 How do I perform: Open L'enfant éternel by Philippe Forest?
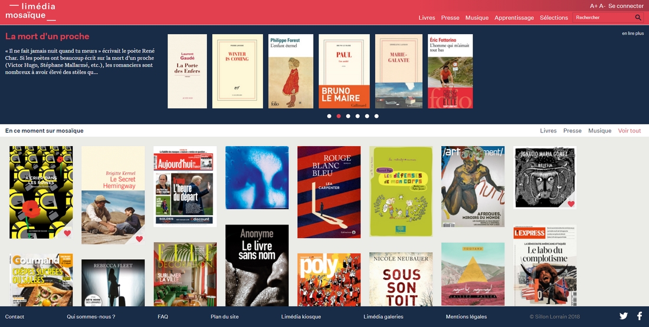[290, 71]
